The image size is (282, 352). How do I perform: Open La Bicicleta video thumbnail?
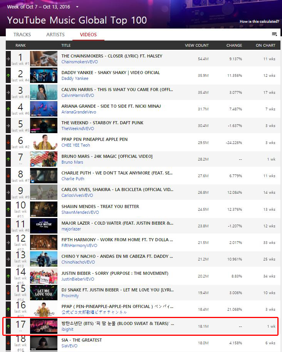point(44,192)
